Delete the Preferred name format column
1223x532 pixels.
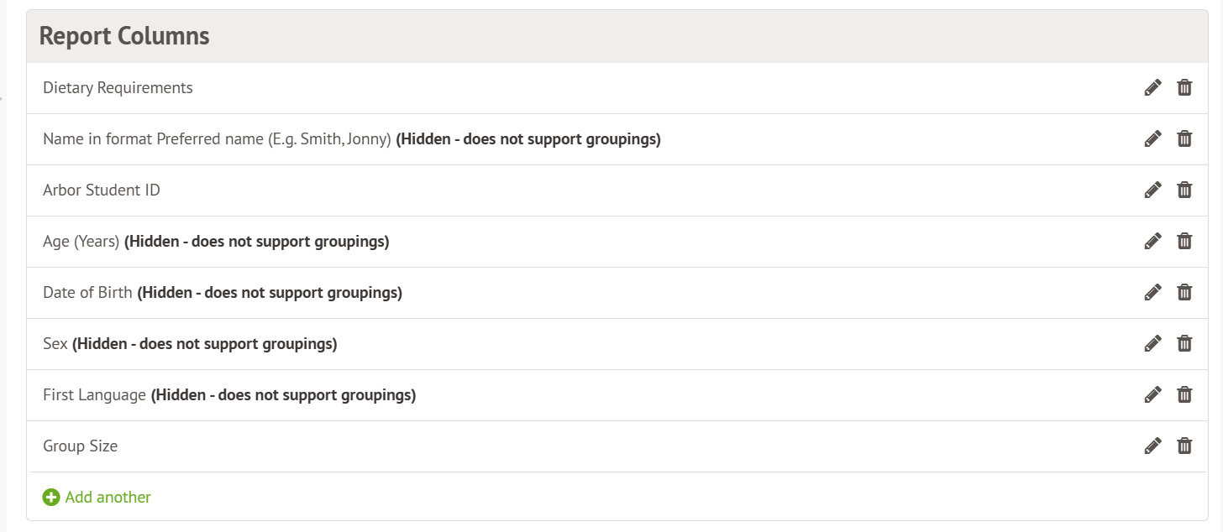click(1184, 138)
